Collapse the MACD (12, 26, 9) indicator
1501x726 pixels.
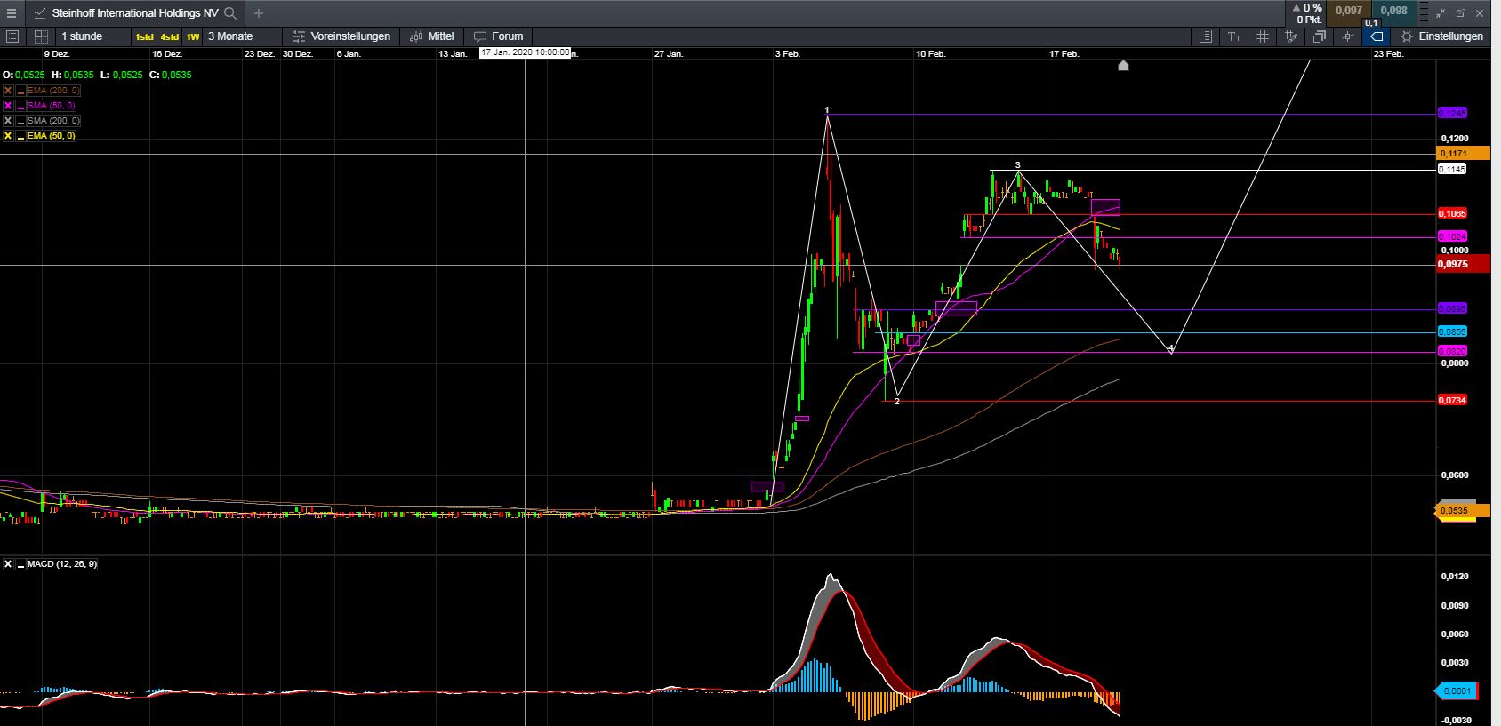click(x=20, y=564)
